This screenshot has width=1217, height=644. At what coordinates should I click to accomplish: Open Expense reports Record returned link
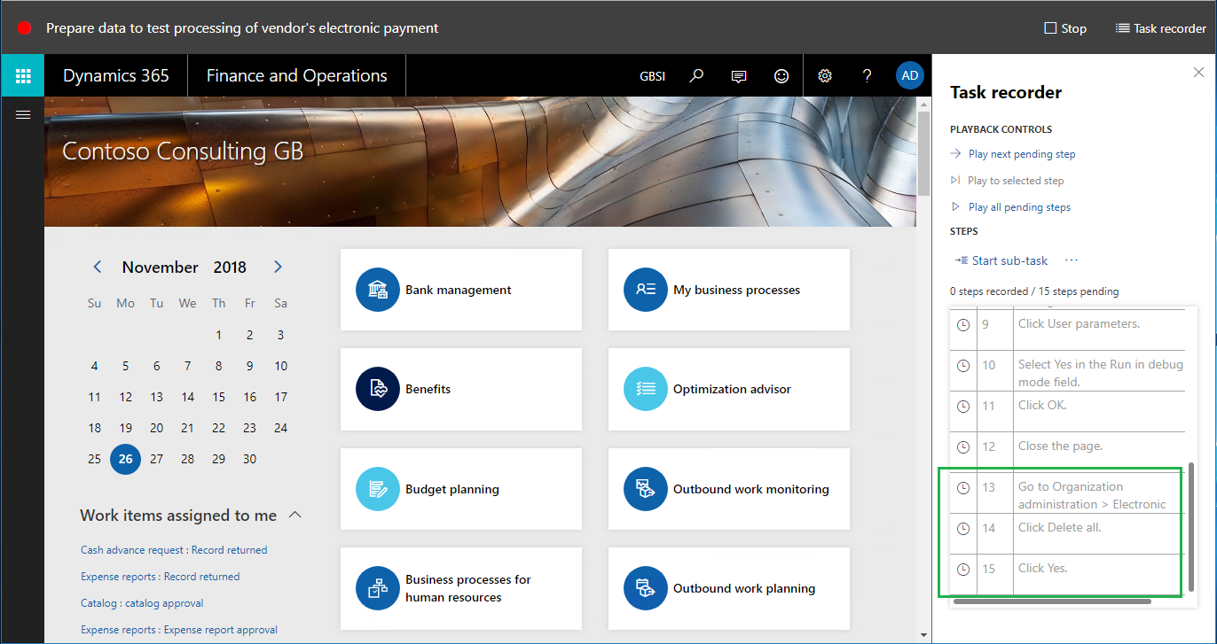coord(160,577)
